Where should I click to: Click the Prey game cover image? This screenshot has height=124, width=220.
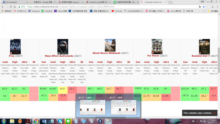point(16,47)
